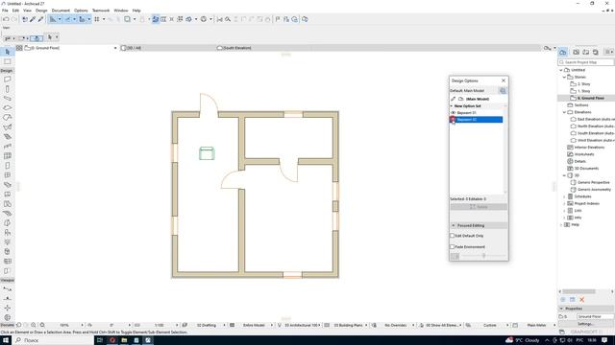Click the window tab overview grid icon
The width and height of the screenshot is (615, 345).
click(19, 48)
